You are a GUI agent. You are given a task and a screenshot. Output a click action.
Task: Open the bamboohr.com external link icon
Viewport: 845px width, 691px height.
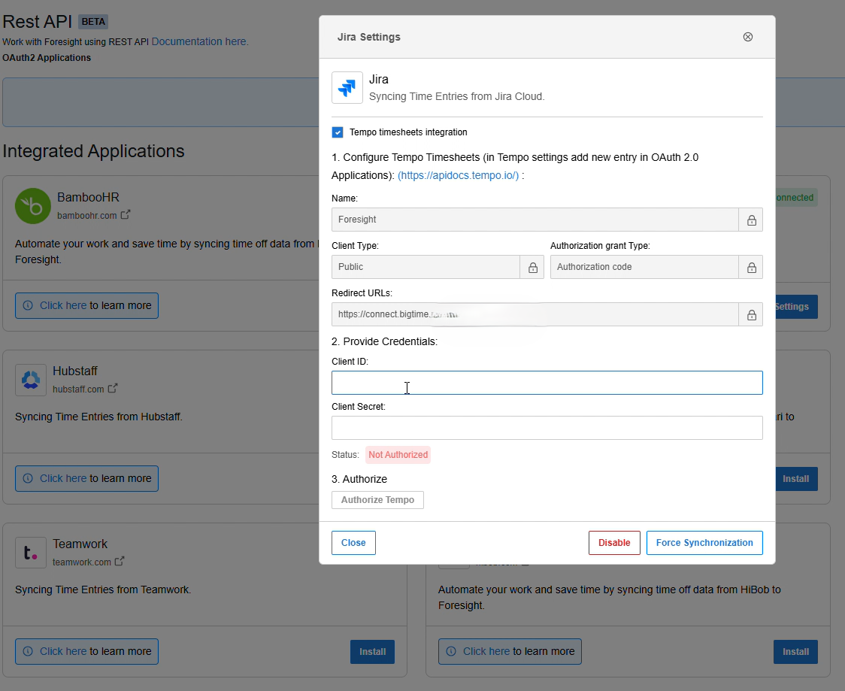(x=126, y=214)
